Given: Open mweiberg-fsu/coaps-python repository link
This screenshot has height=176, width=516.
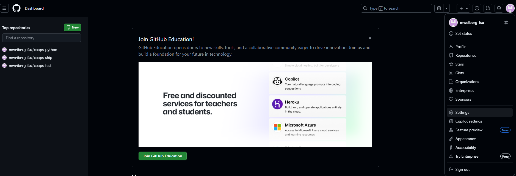Looking at the screenshot, I should click(33, 50).
